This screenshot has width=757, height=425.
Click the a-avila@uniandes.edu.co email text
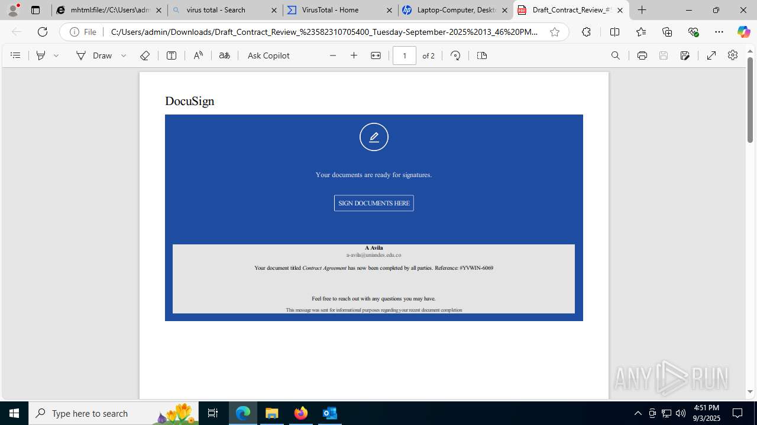point(374,255)
